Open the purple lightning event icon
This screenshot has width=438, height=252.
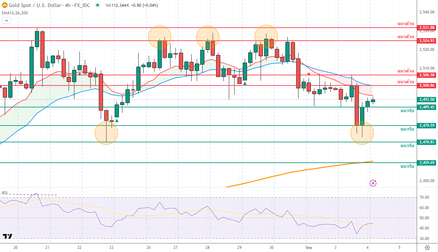(x=373, y=183)
